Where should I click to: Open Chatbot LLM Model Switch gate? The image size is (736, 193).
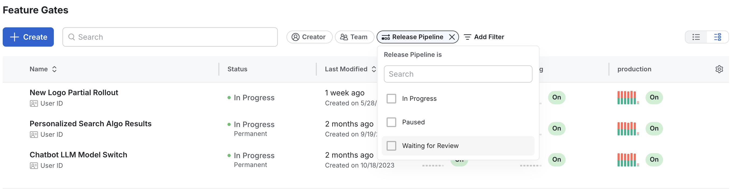78,155
